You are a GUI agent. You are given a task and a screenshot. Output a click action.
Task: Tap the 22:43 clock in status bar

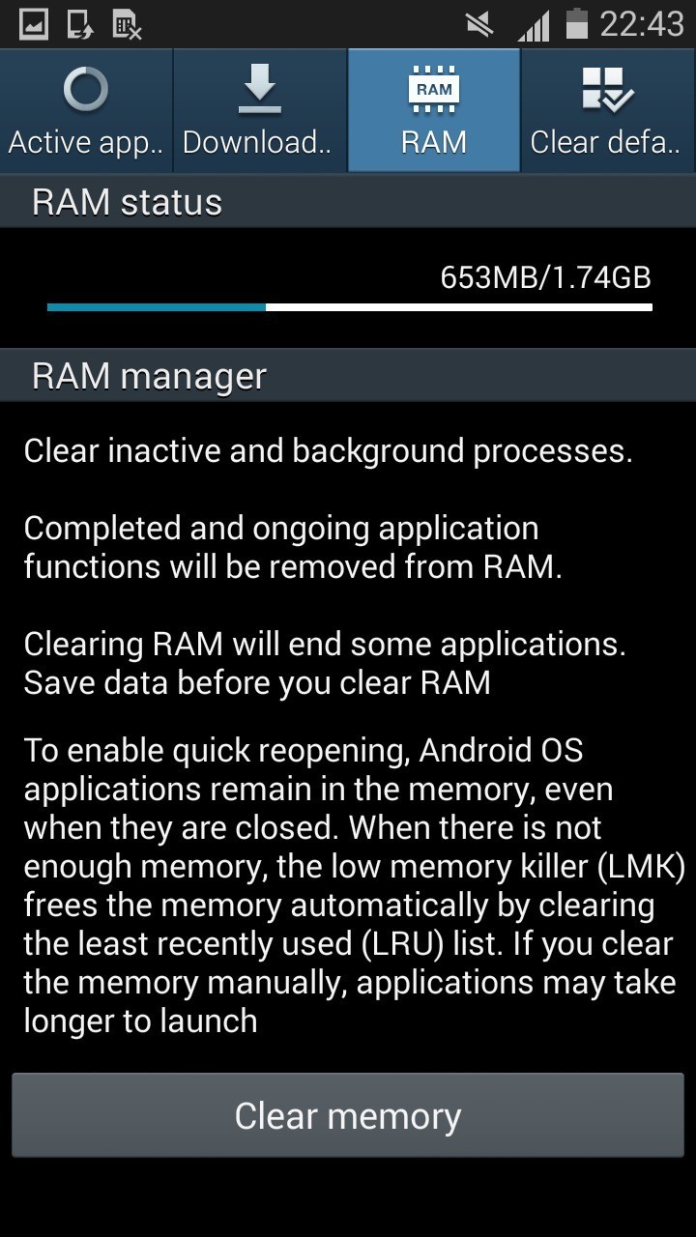click(642, 23)
